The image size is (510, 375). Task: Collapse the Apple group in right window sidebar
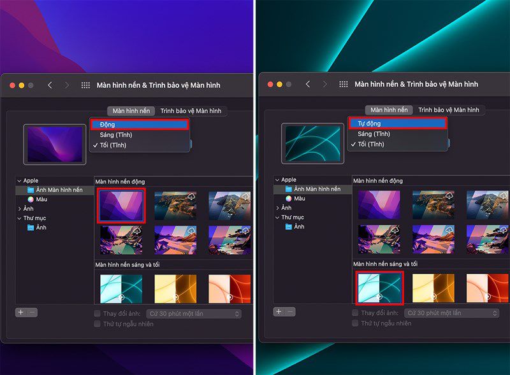(x=277, y=180)
